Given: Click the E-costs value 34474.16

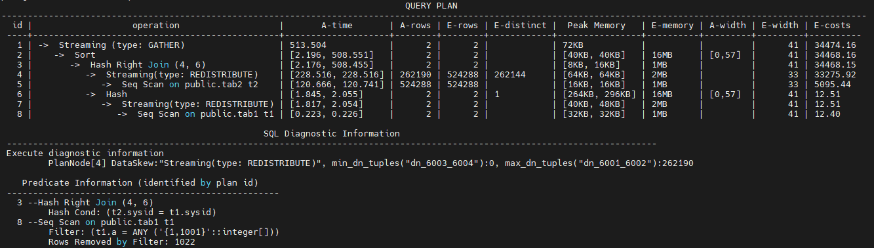Looking at the screenshot, I should pos(835,45).
